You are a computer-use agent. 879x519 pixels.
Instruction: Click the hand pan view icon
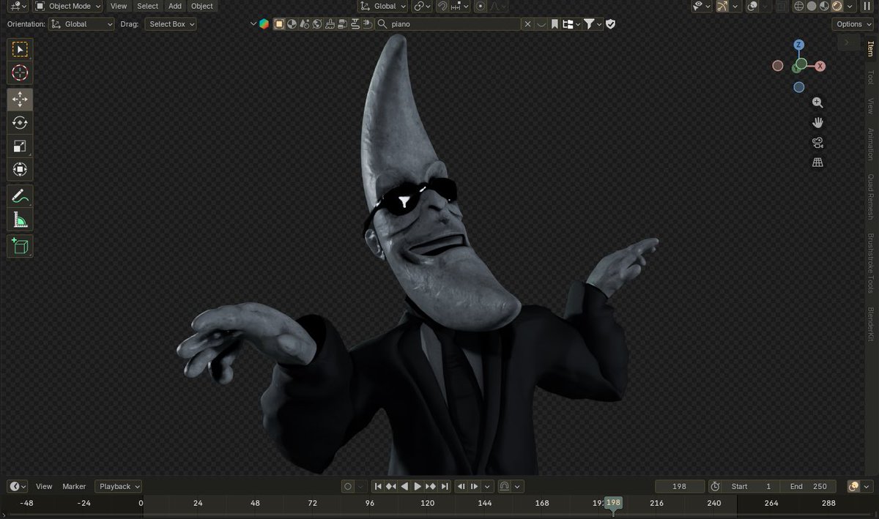tap(817, 123)
